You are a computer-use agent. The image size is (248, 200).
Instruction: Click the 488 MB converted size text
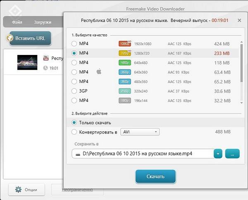pyautogui.click(x=223, y=132)
